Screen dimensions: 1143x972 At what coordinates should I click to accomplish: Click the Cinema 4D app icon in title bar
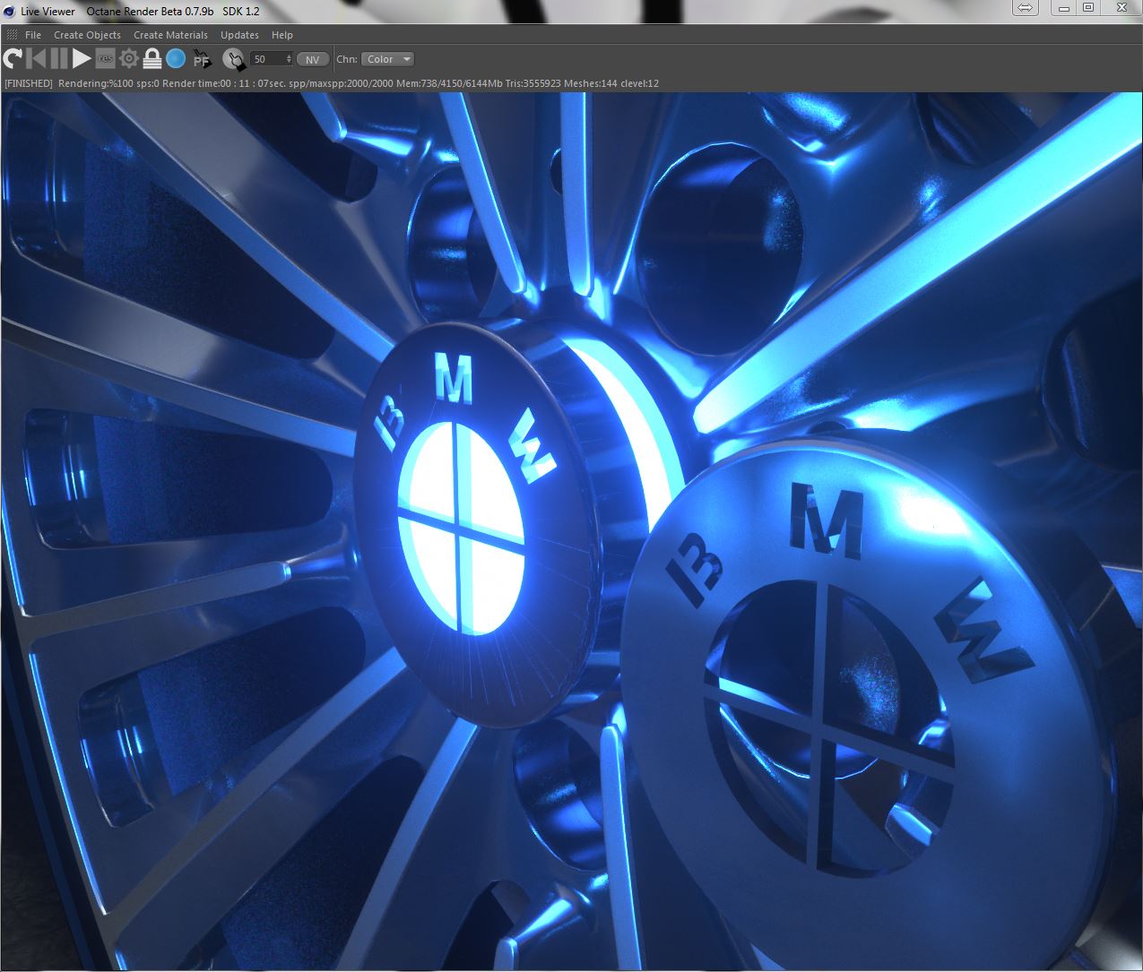pyautogui.click(x=9, y=11)
